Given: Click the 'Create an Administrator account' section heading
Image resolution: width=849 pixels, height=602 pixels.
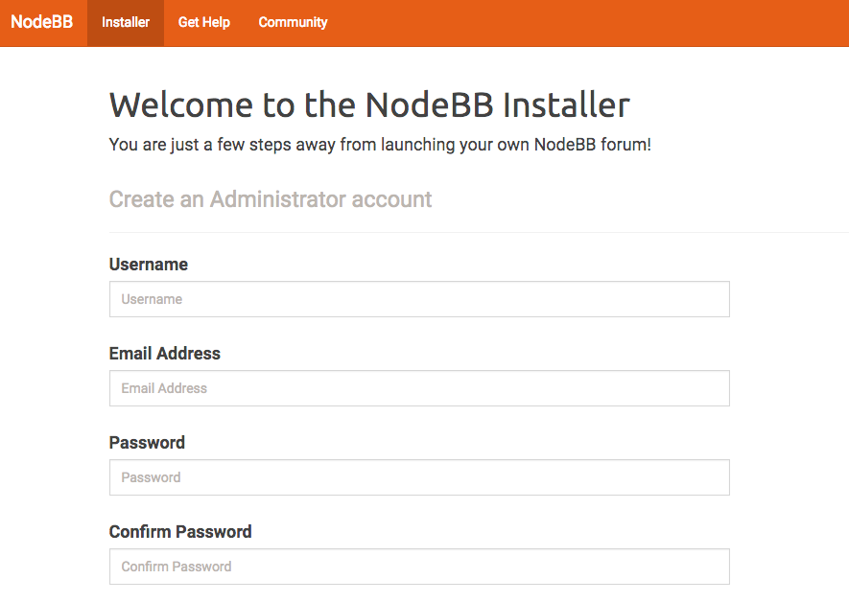Looking at the screenshot, I should [271, 199].
